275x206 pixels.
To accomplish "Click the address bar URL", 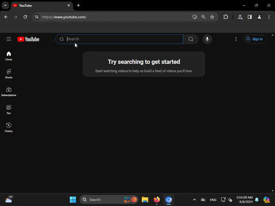I will click(64, 17).
